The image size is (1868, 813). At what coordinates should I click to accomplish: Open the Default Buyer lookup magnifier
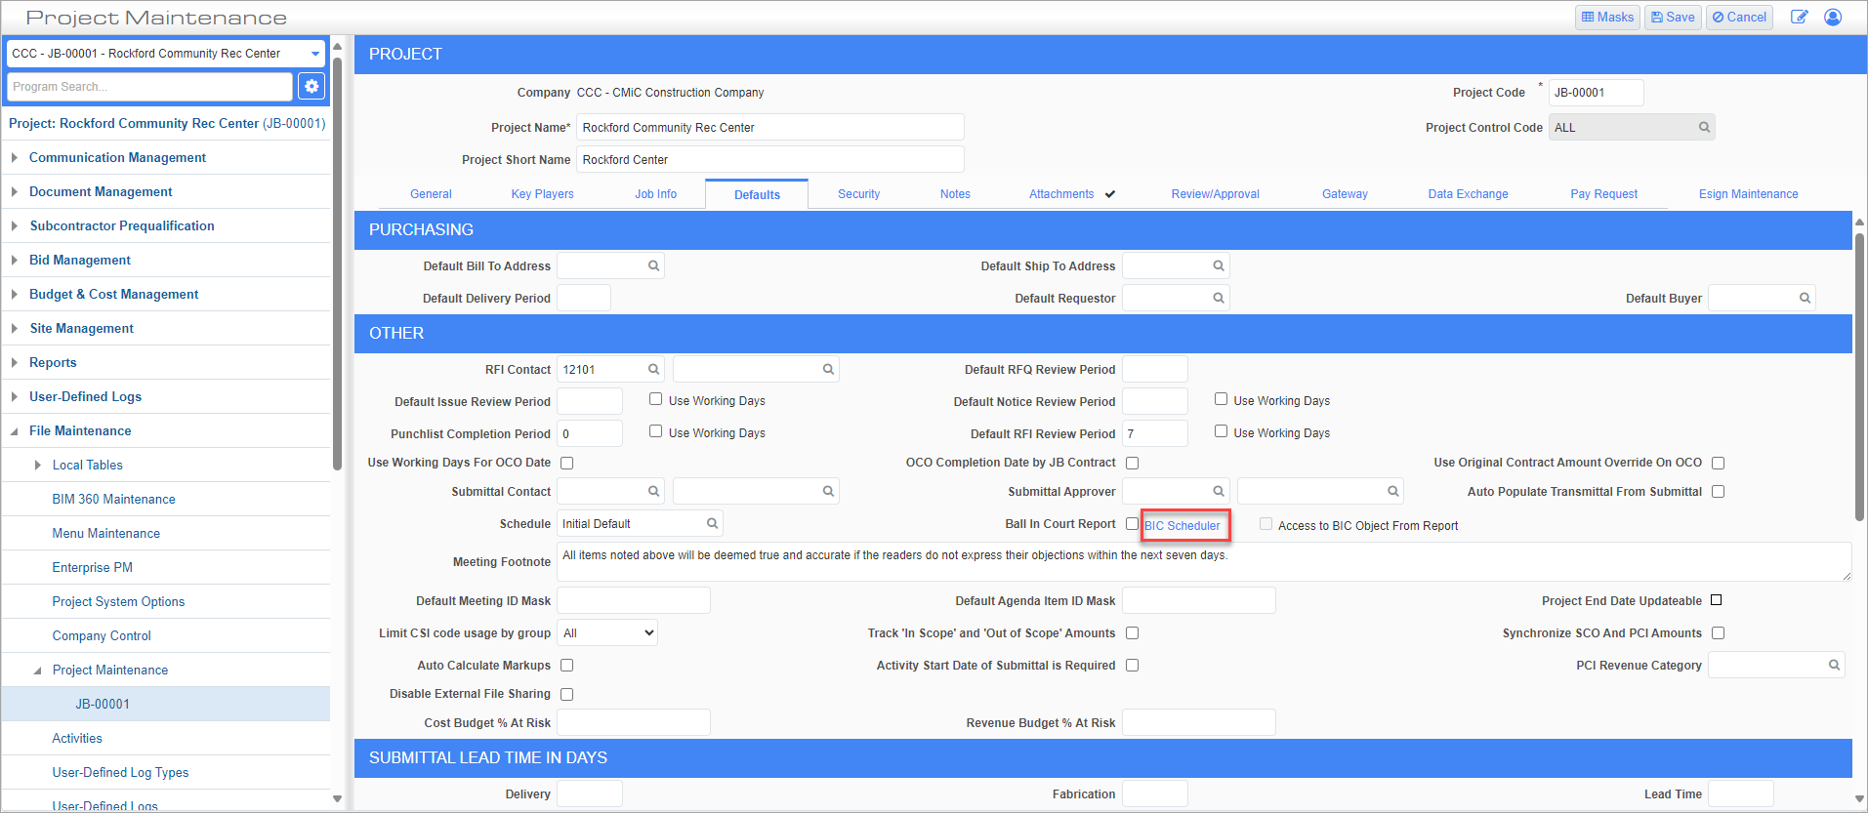click(1805, 299)
